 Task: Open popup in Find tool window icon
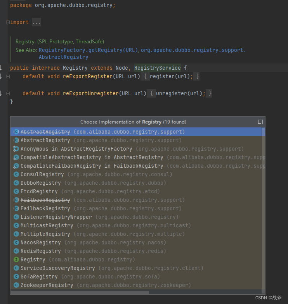(260, 122)
